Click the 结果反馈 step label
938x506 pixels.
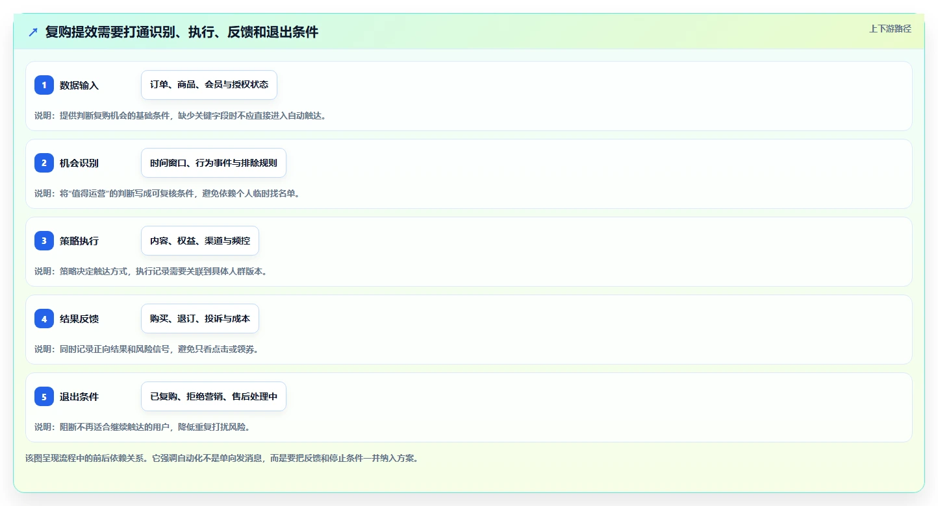79,319
